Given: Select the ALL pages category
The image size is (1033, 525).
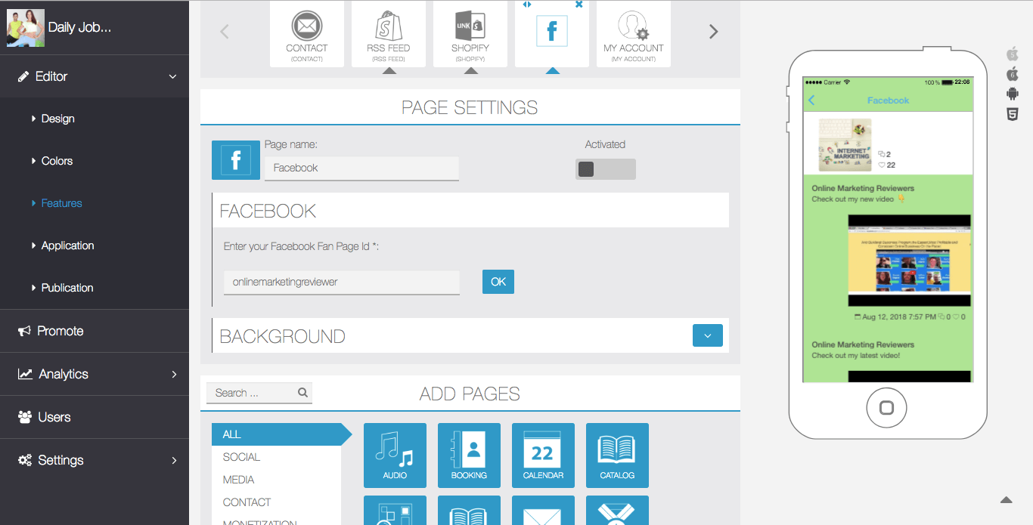Looking at the screenshot, I should [277, 434].
